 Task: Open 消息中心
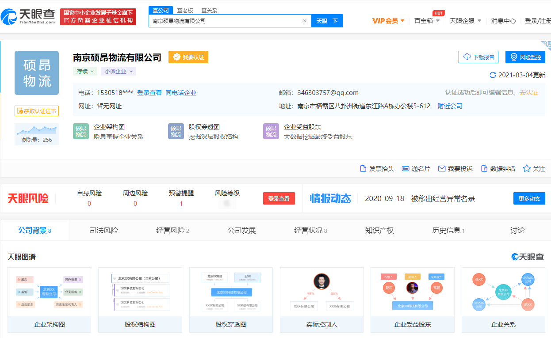click(x=503, y=21)
